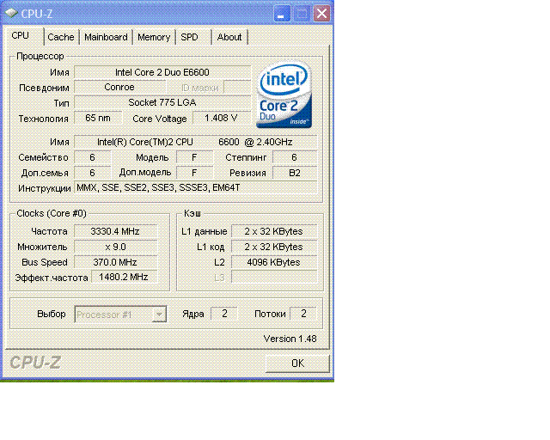Click the Intel Core 2 Duo E6600 name field
Viewport: 550px width, 440px height.
(162, 72)
